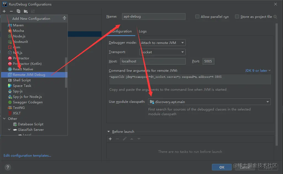Click the Before launch add task plus icon

tap(110, 139)
